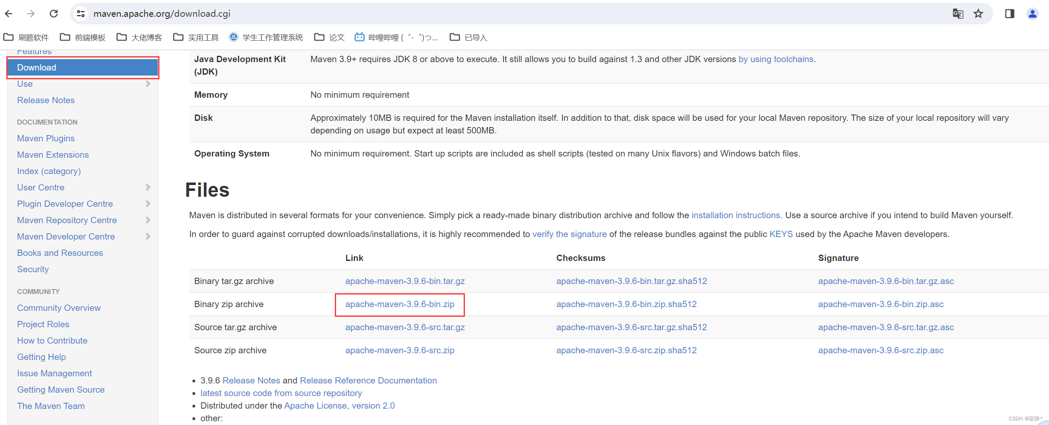The image size is (1049, 425).
Task: Expand the Use submenu chevron
Action: (148, 83)
